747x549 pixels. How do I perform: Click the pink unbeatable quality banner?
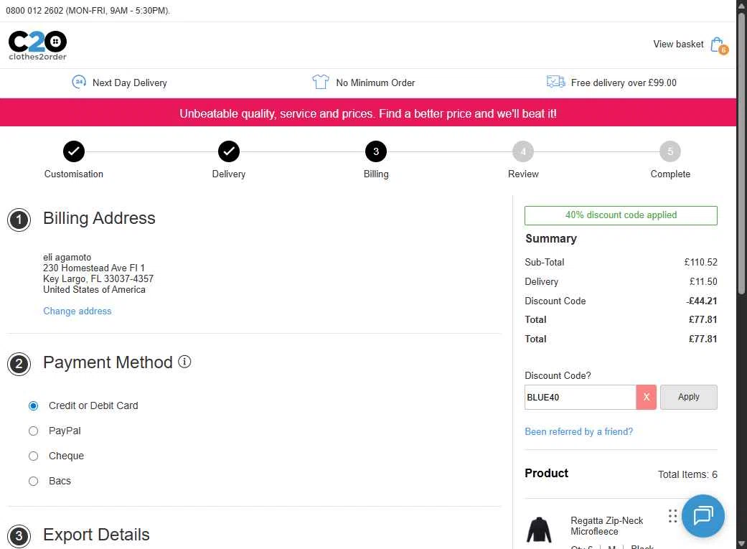368,113
